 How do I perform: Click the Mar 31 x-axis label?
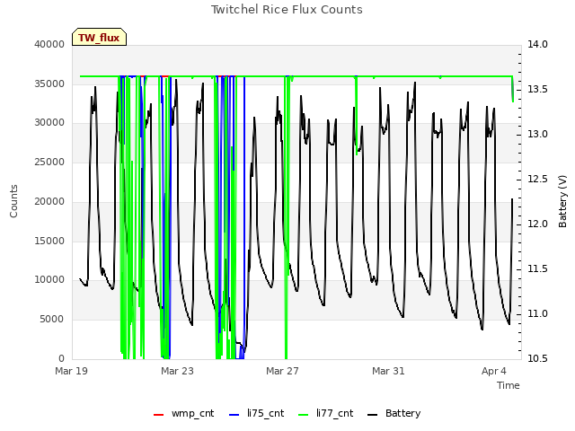(388, 371)
